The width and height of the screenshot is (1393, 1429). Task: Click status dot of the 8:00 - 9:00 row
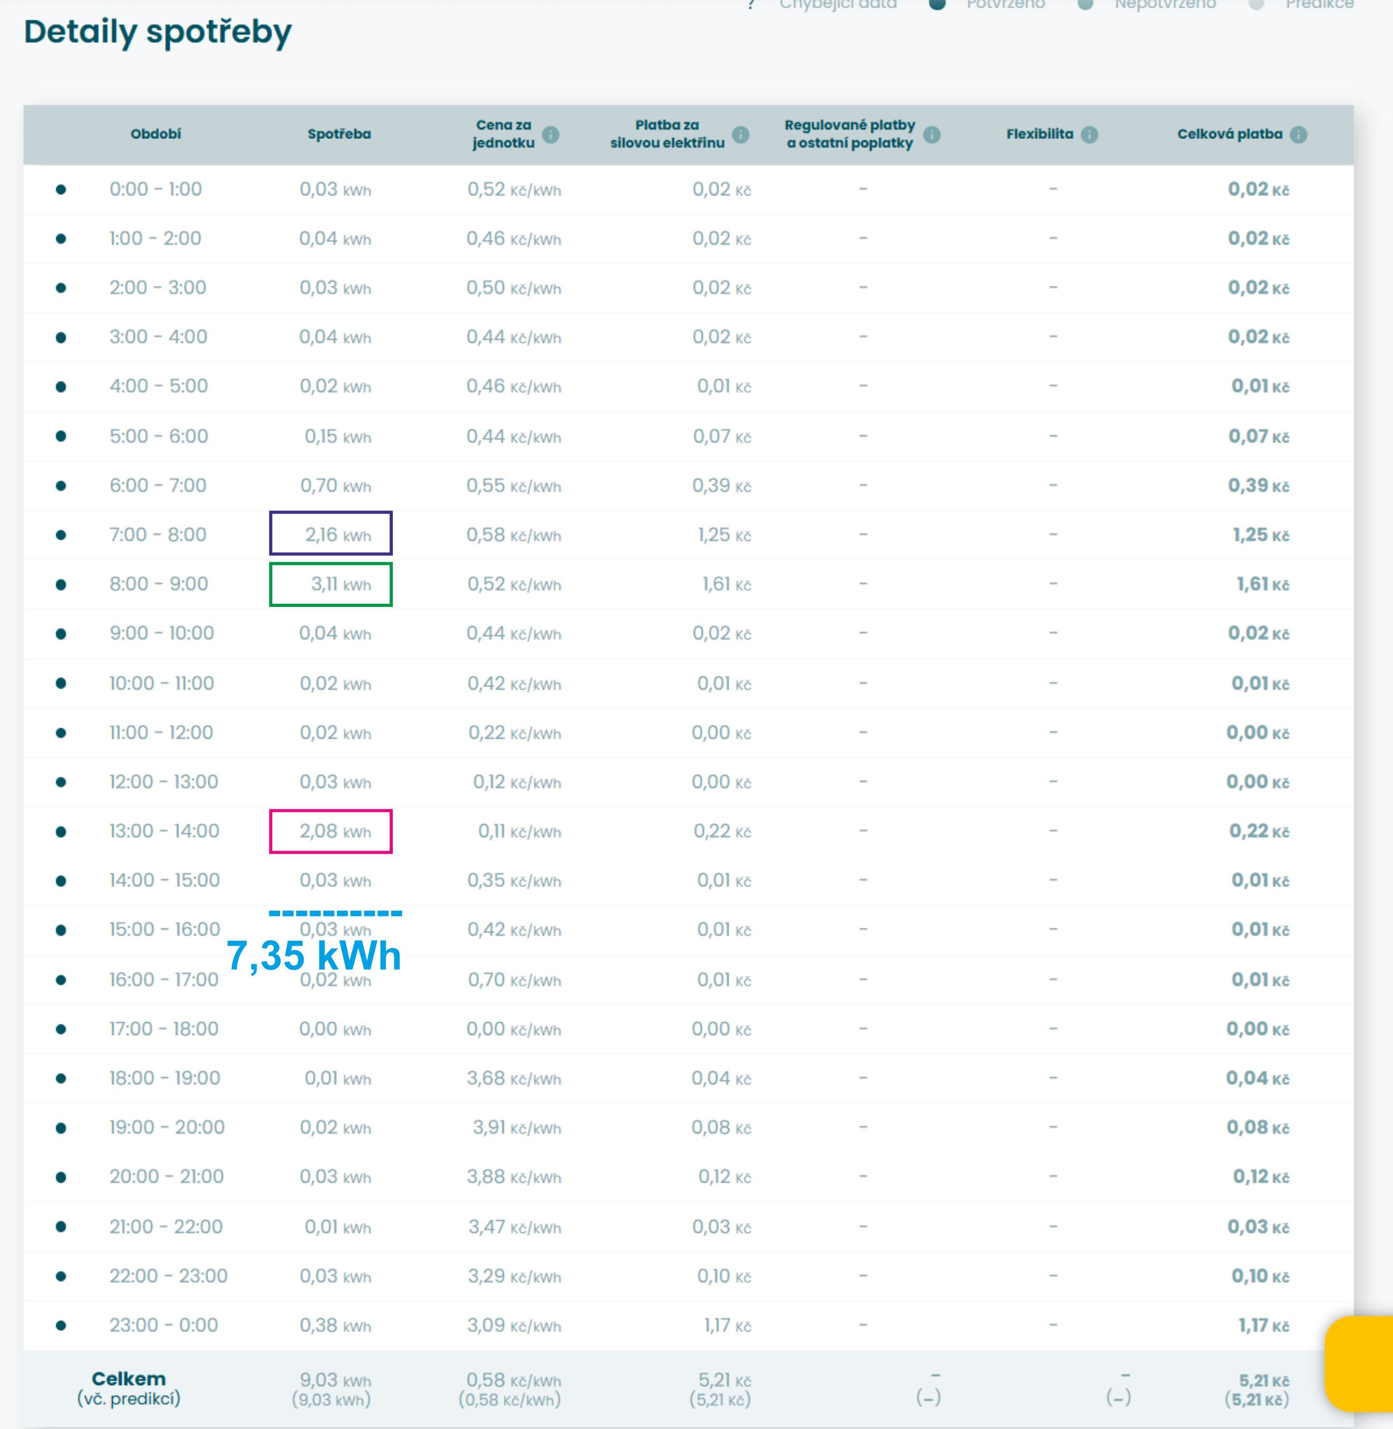pos(62,584)
